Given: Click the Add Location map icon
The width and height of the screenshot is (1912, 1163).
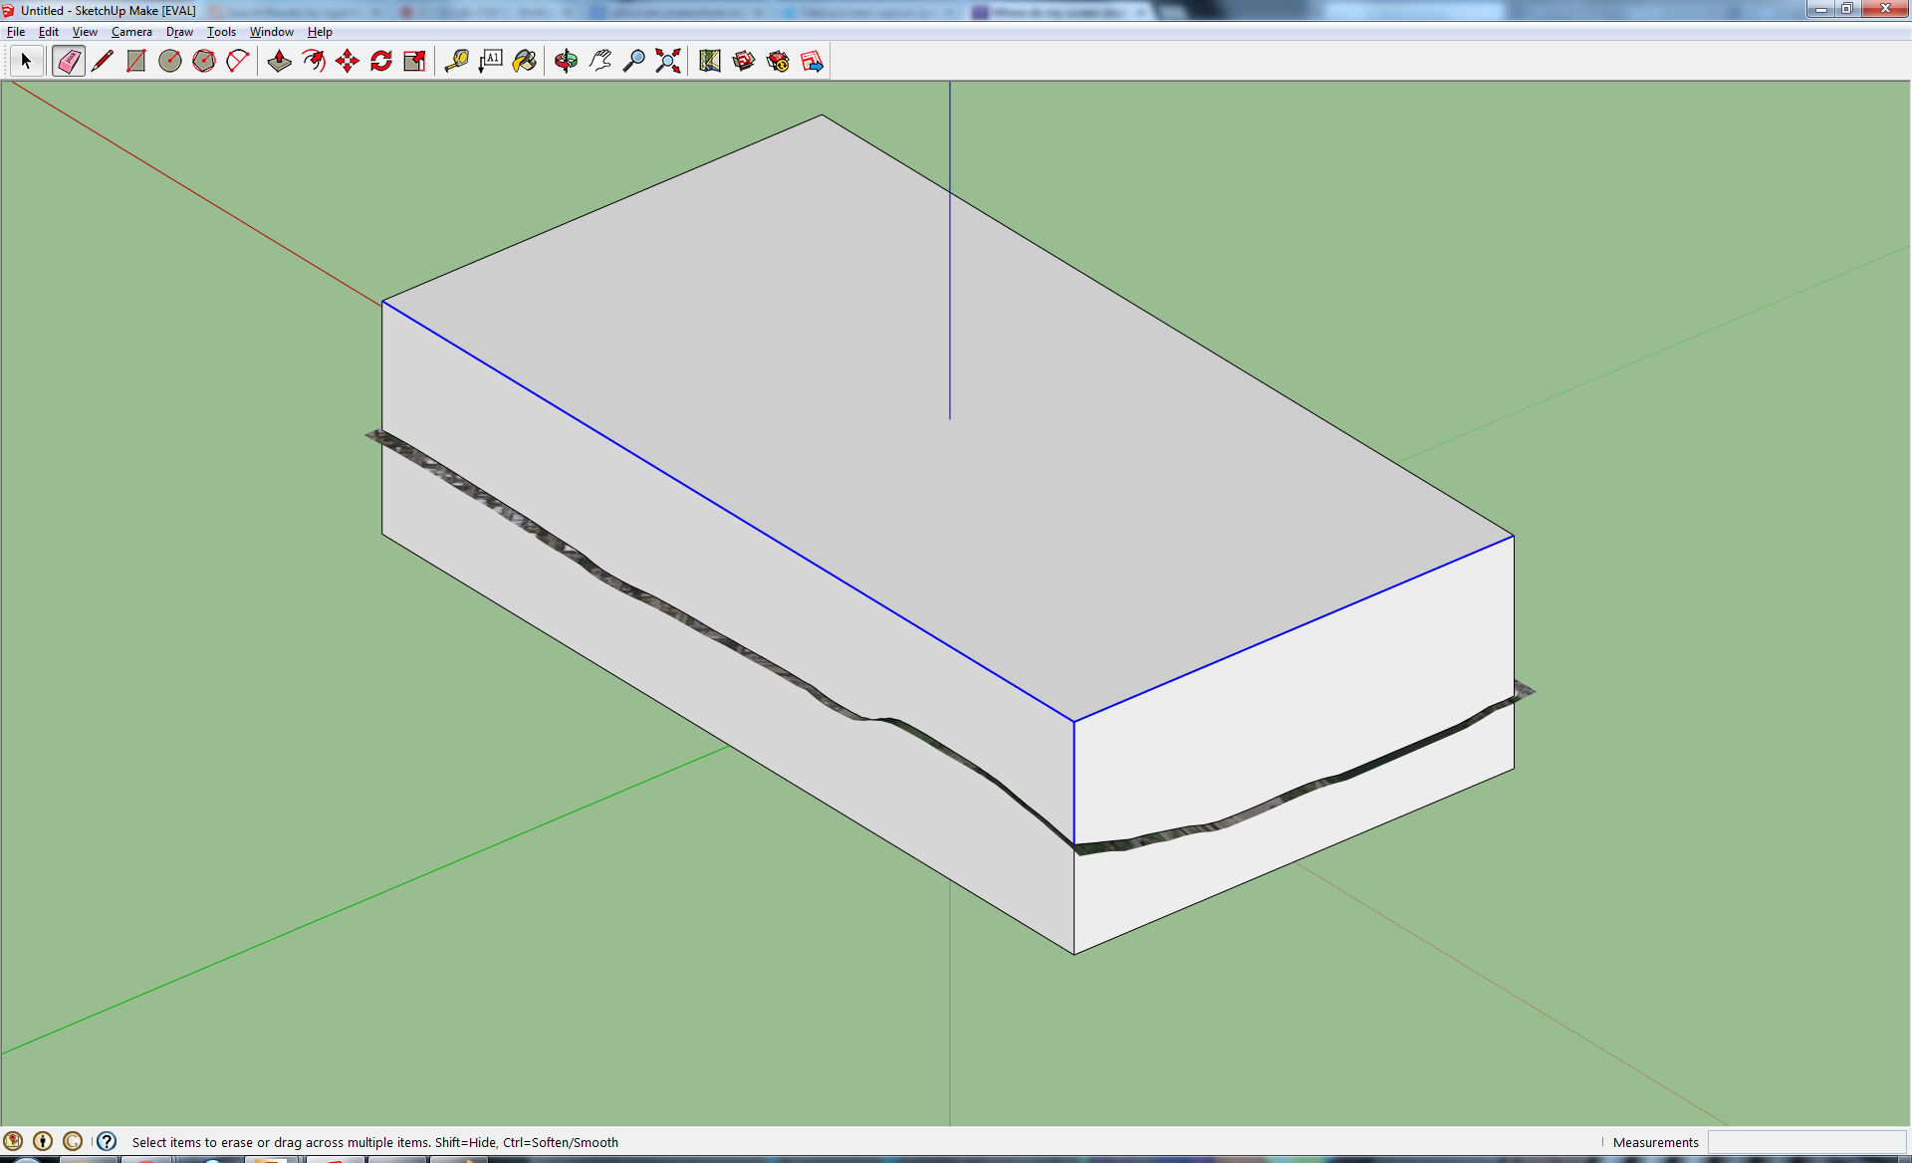Looking at the screenshot, I should pyautogui.click(x=710, y=62).
